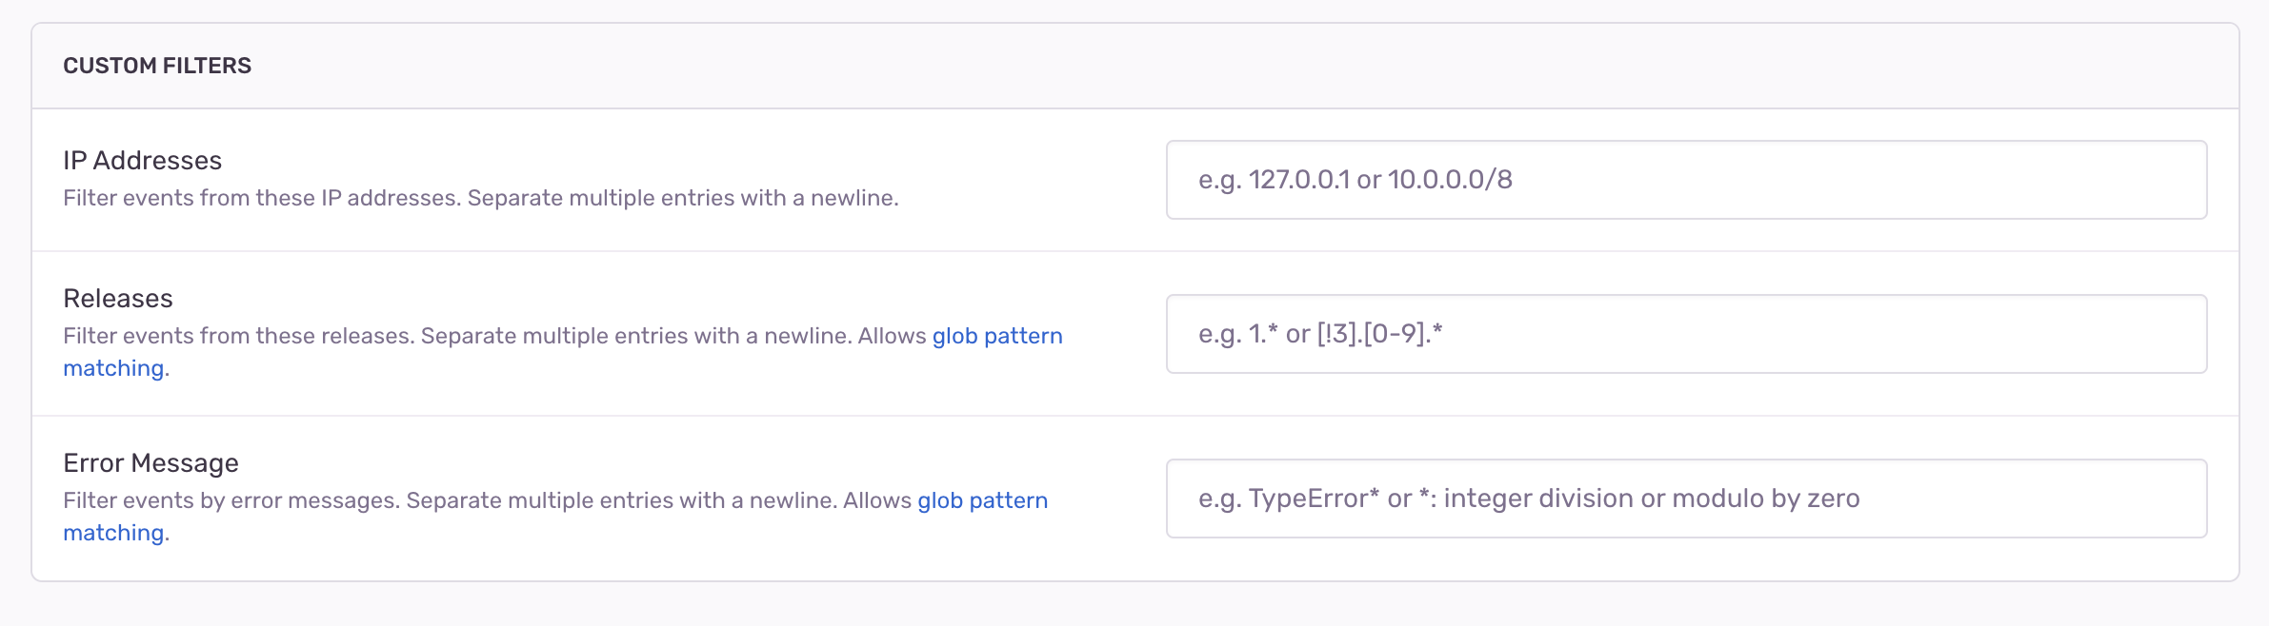Image resolution: width=2269 pixels, height=626 pixels.
Task: Activate the Error Message filter input
Action: [1686, 499]
